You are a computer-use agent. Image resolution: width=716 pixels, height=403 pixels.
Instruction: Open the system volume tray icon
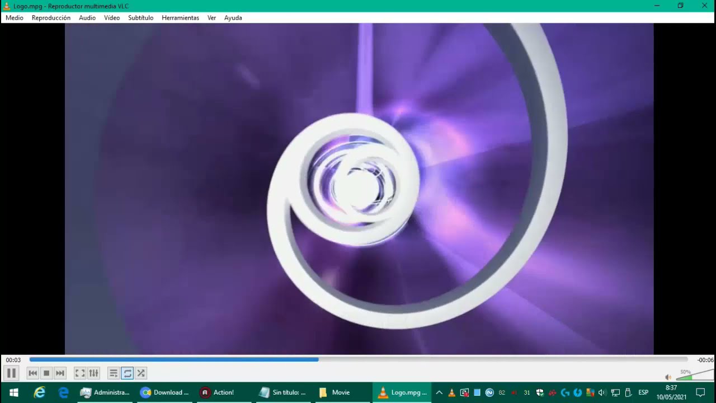[x=602, y=392]
